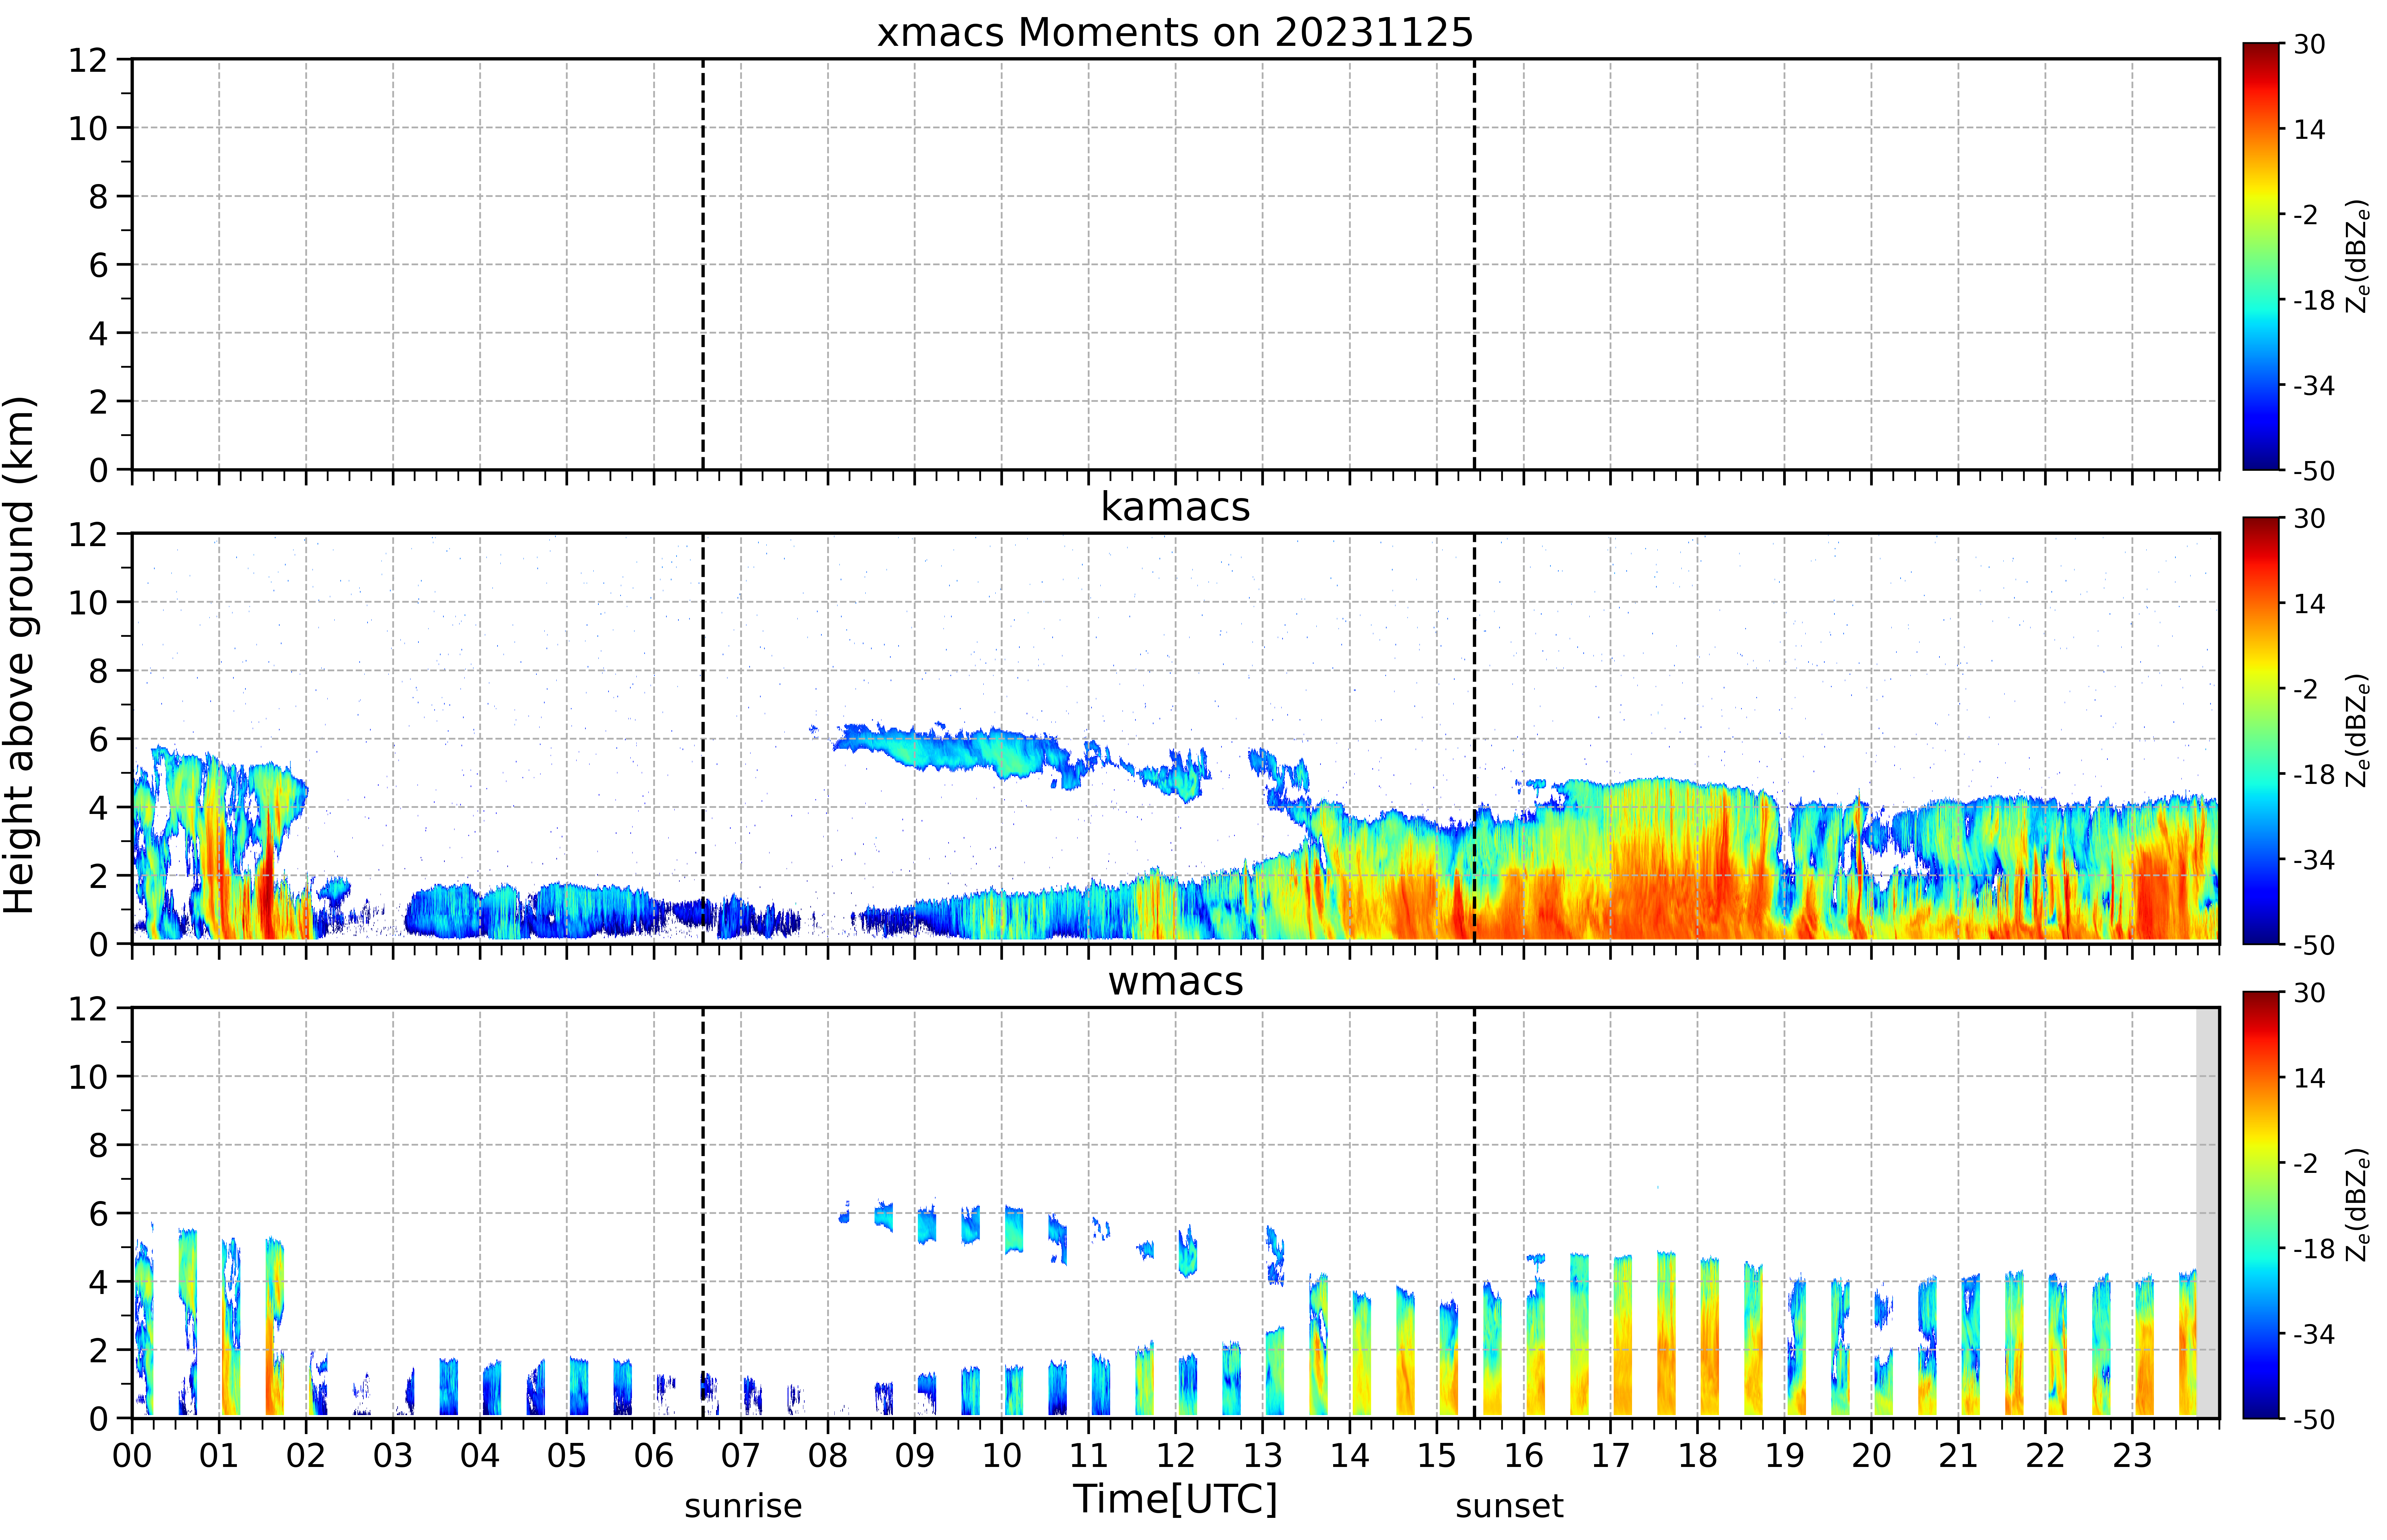The height and width of the screenshot is (1540, 2387).
Task: Click the 'sunrise' label below the axis
Action: coord(743,1506)
